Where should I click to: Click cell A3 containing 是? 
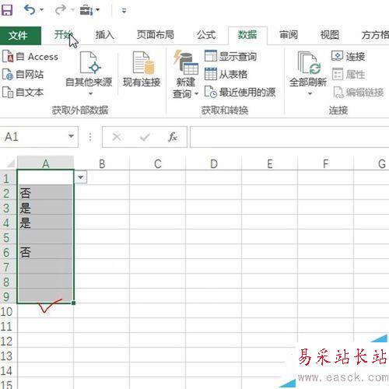coord(45,207)
